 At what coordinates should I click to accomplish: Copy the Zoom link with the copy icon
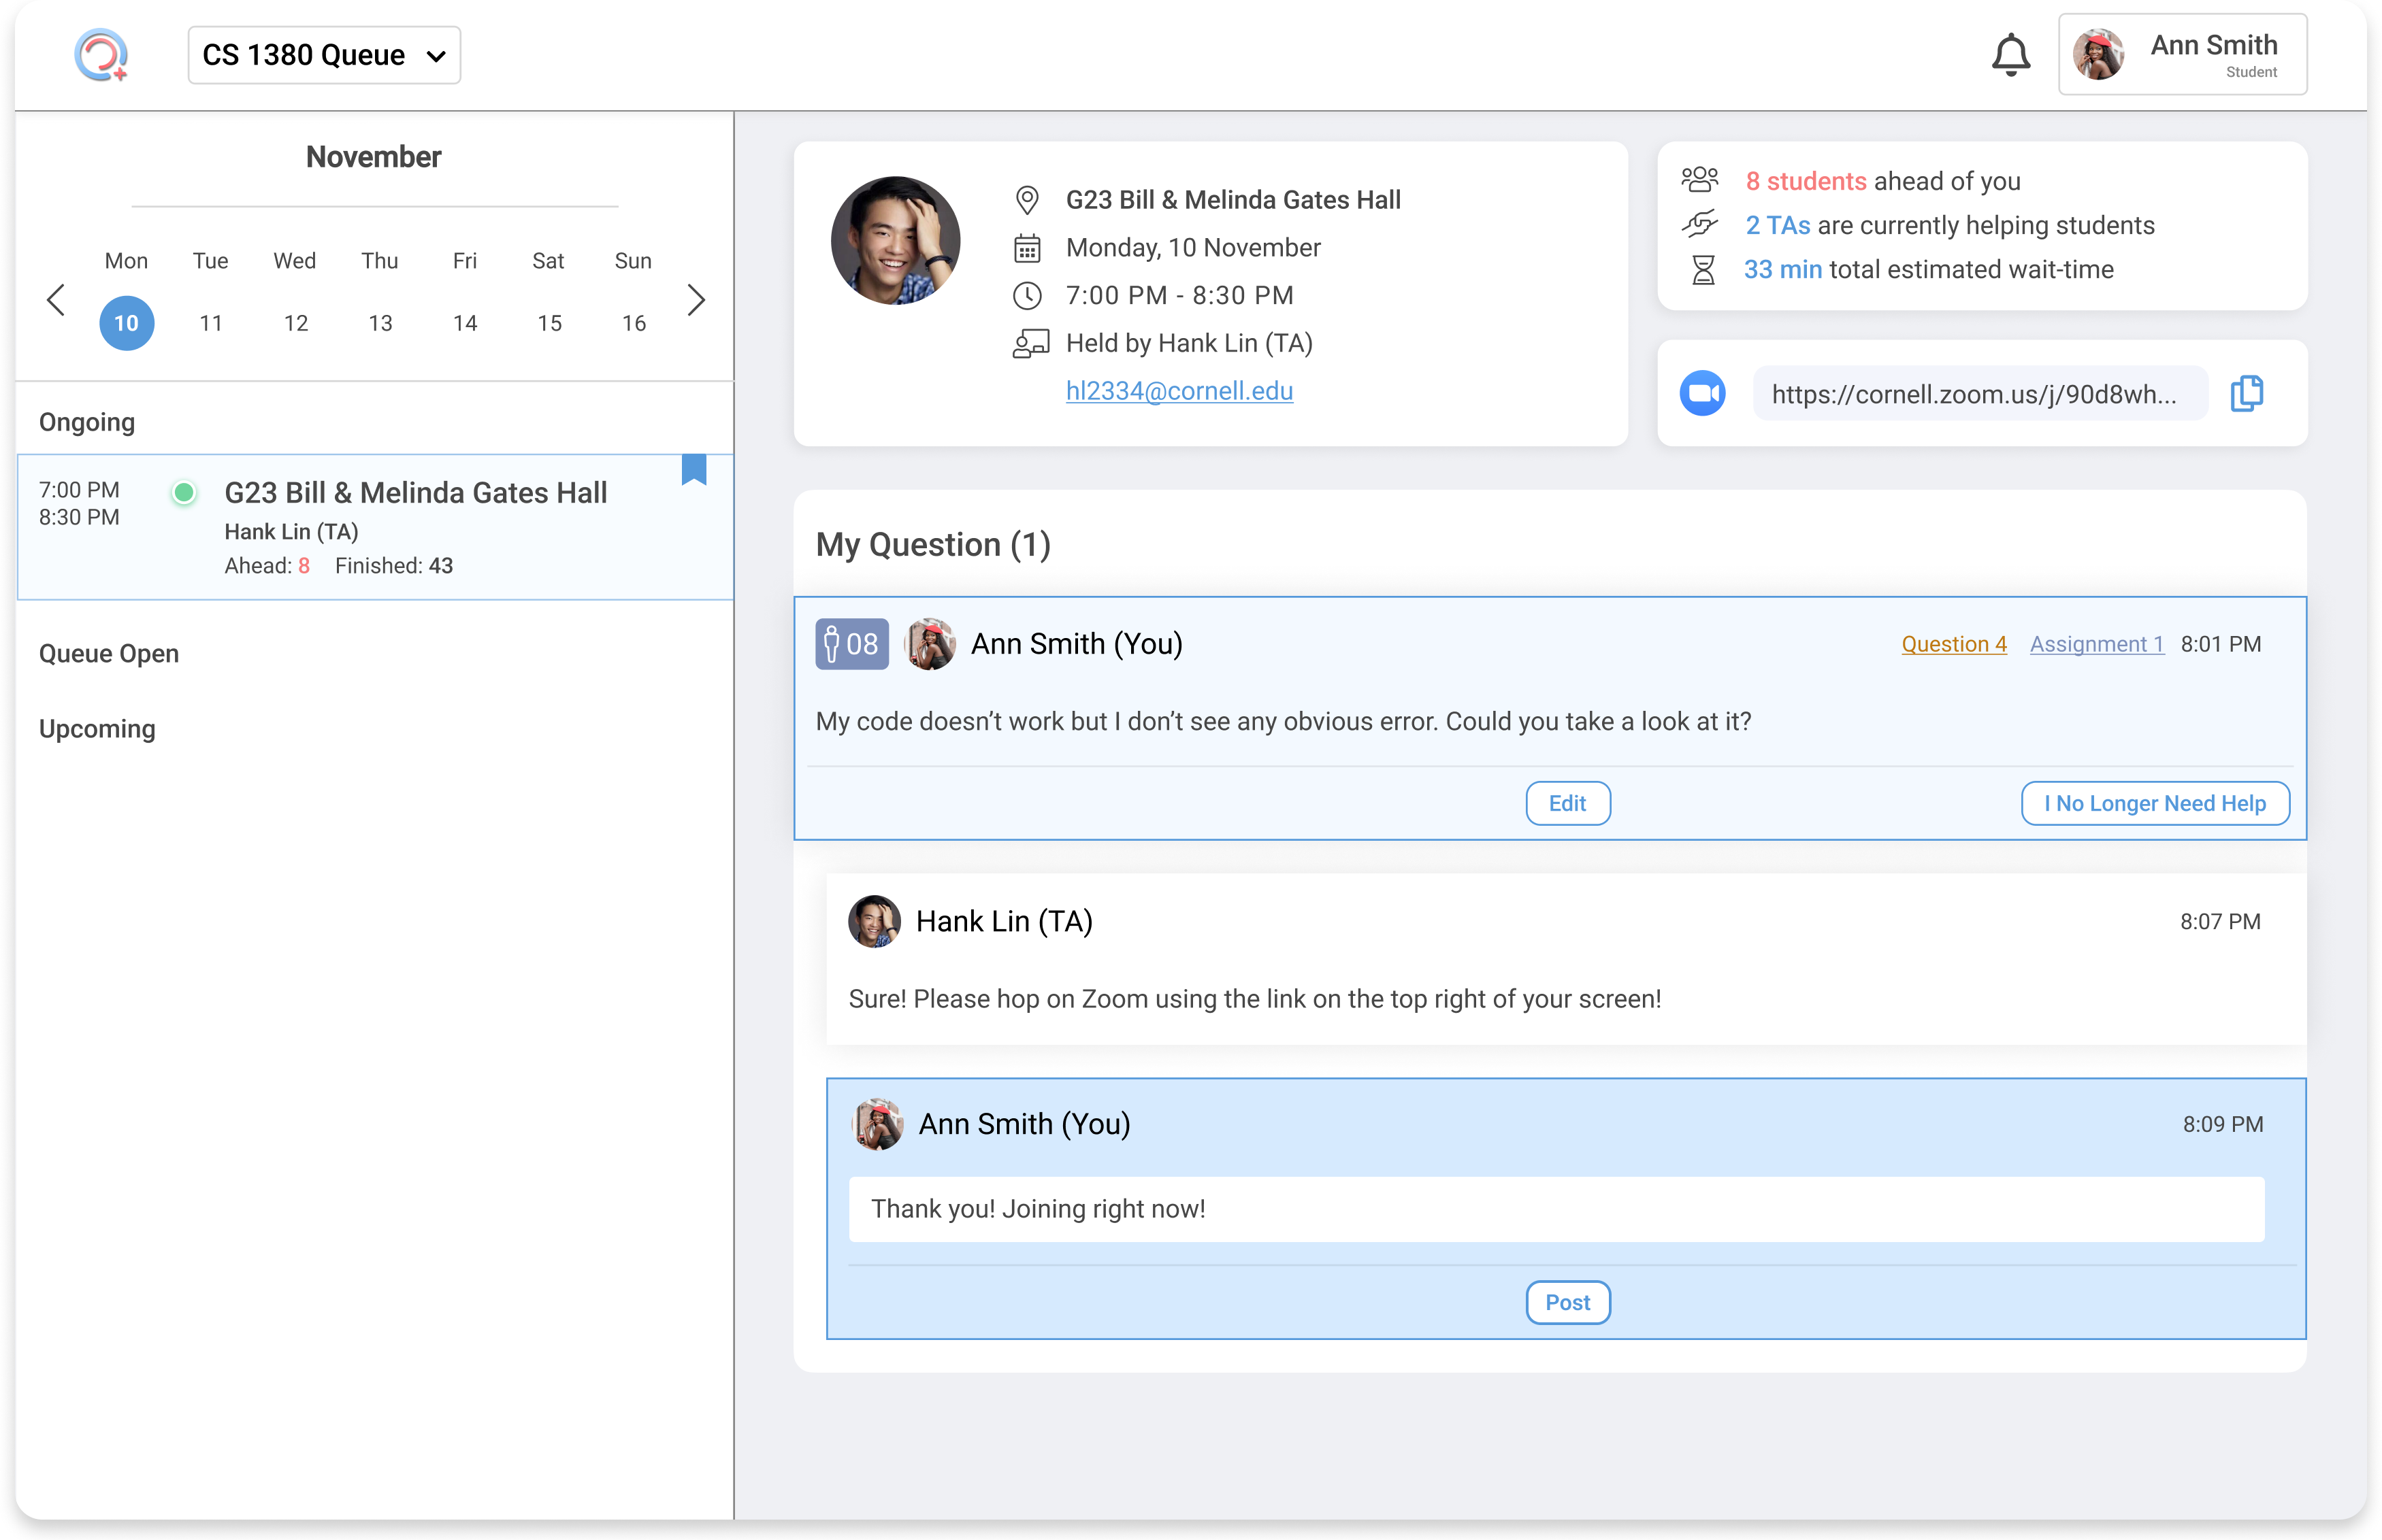2246,393
